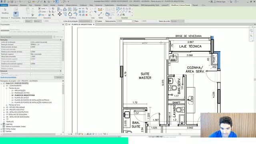Select the IMPLANTAÇÃO view
The image size is (256, 144).
(x=18, y=90)
